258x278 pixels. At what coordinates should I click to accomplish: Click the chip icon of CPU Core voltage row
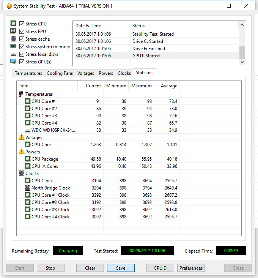[x=28, y=144]
